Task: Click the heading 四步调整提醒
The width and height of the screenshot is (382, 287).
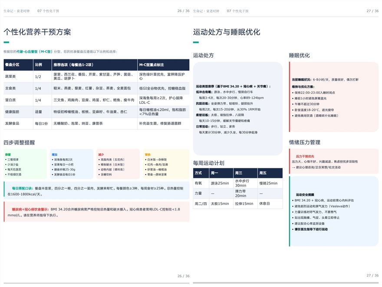Action: 19,143
